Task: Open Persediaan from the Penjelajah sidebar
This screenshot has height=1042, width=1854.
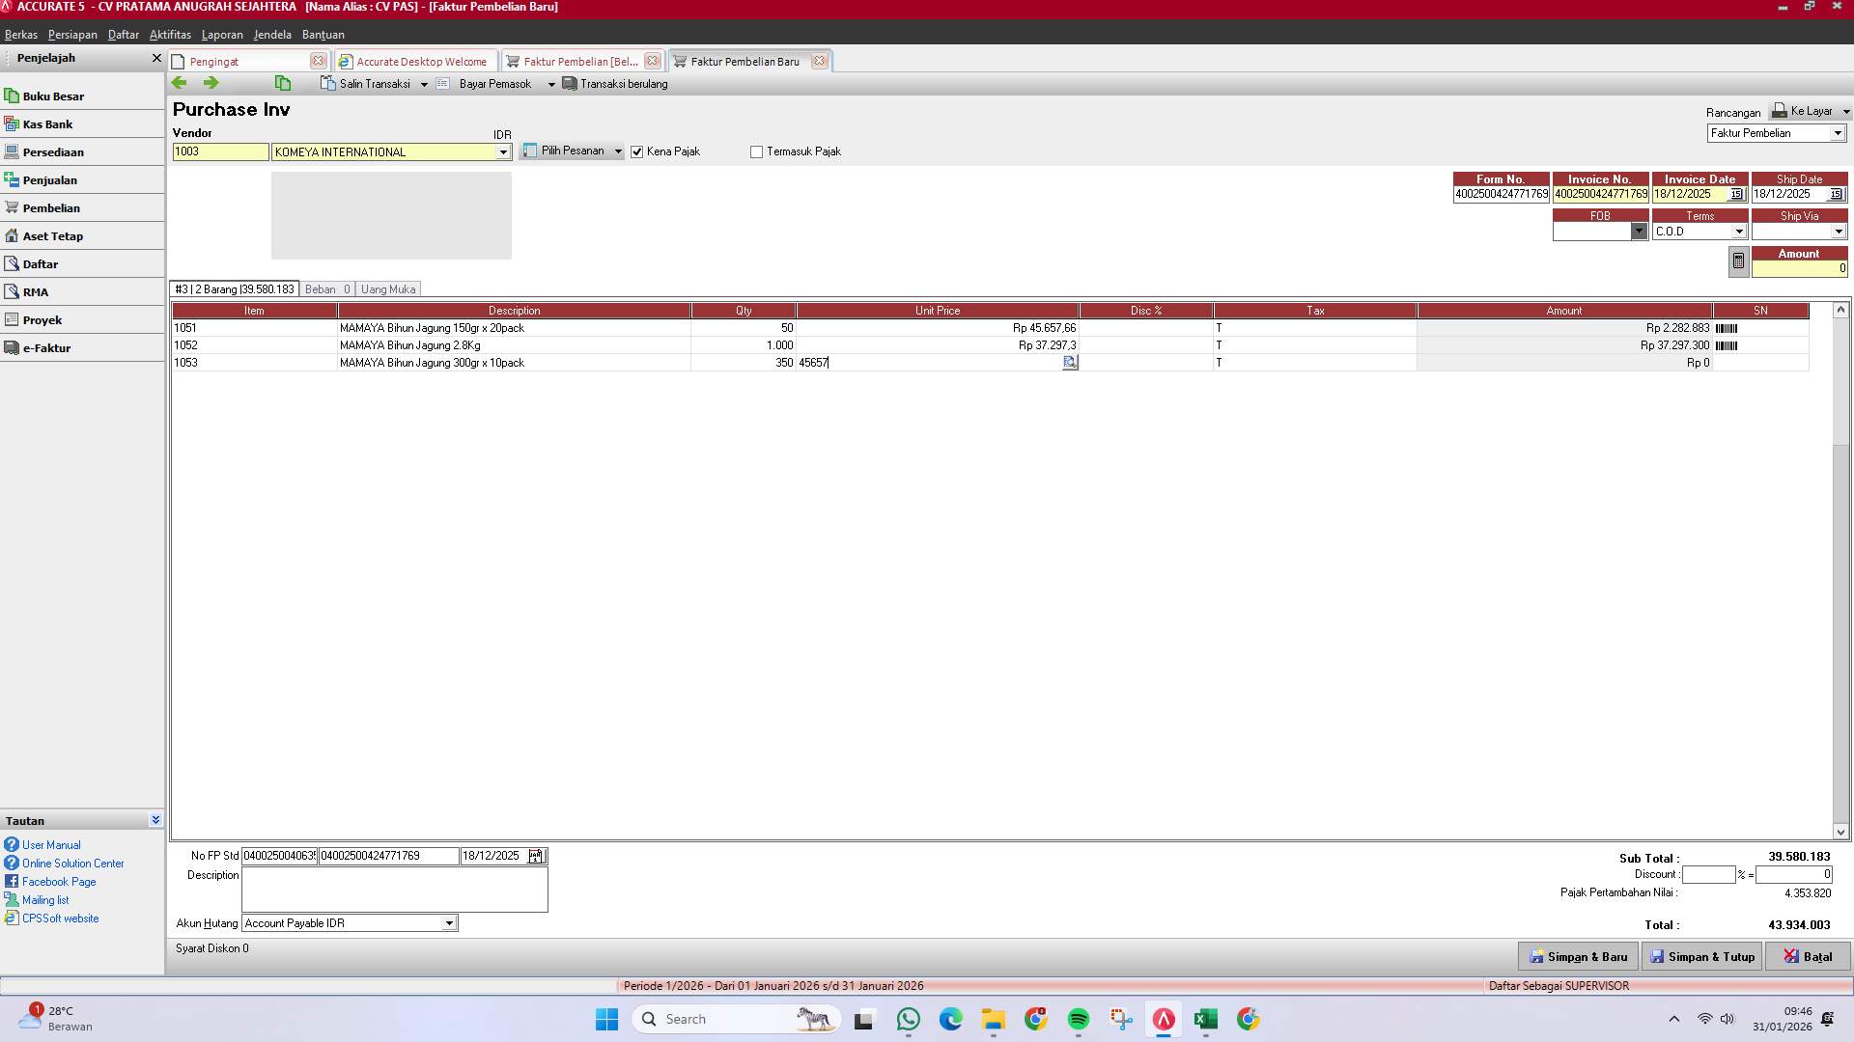Action: (55, 151)
